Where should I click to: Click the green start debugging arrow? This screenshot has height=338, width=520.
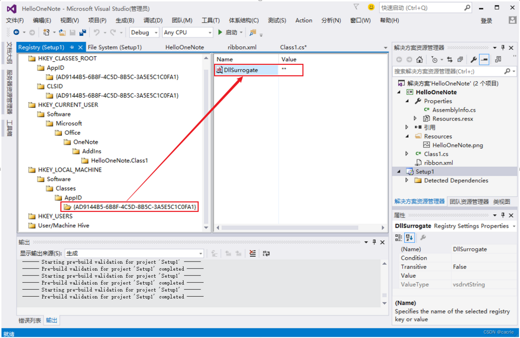point(220,32)
